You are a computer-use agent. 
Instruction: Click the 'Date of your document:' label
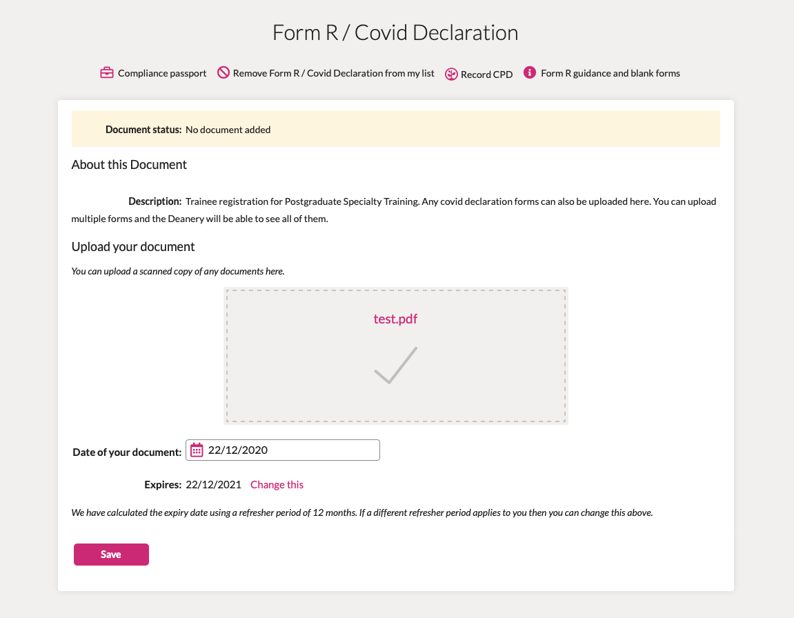(x=127, y=452)
